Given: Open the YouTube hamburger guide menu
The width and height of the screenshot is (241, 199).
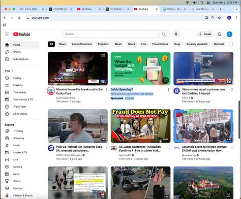Looking at the screenshot, I should click(x=7, y=34).
